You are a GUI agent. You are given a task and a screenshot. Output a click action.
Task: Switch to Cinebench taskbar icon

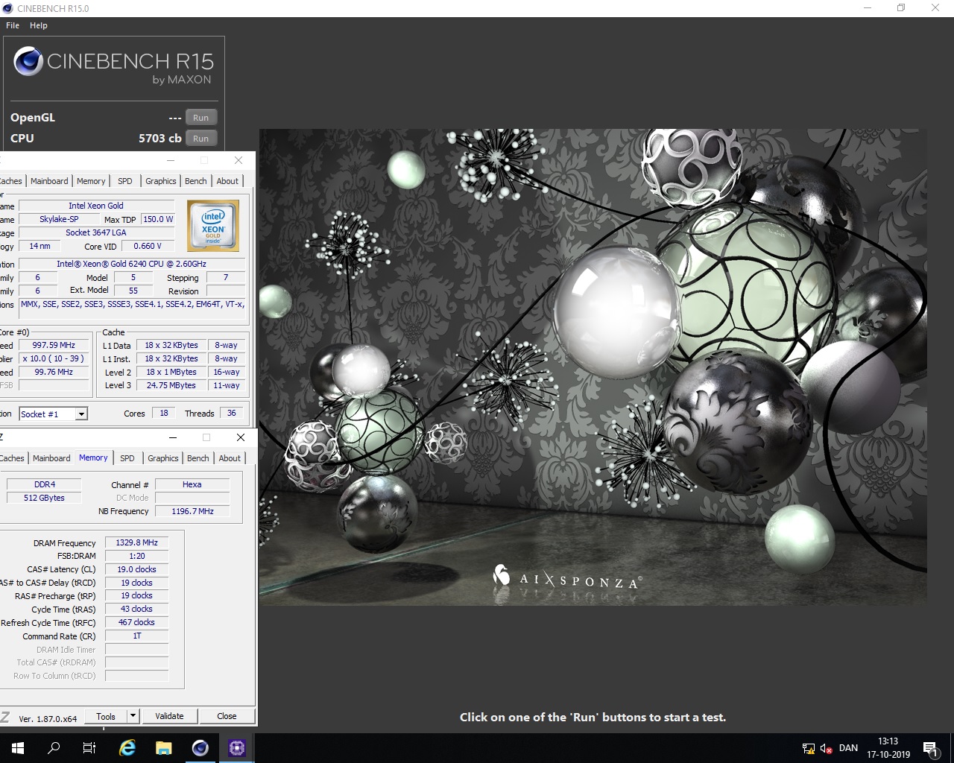point(200,748)
